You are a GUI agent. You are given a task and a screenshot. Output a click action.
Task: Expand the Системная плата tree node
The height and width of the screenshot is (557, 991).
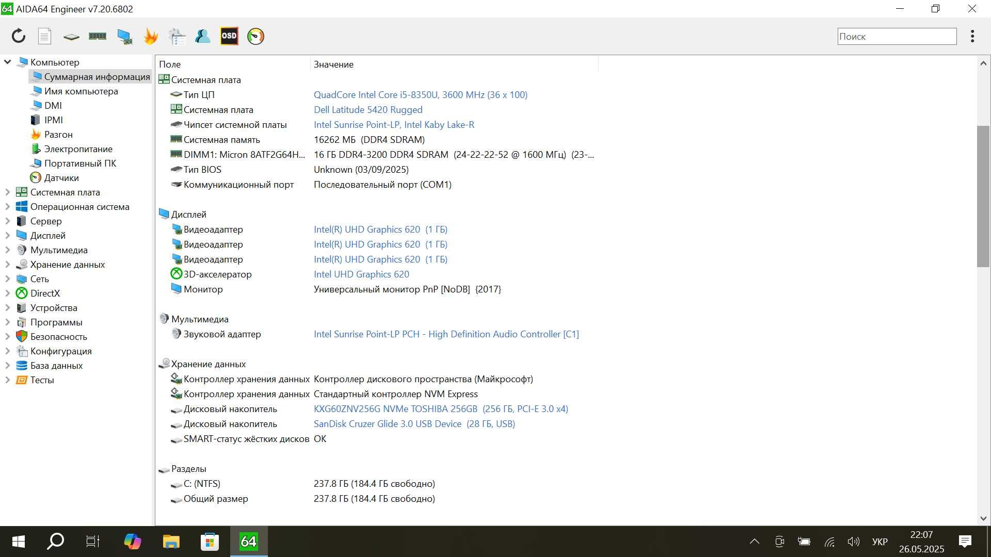click(7, 192)
